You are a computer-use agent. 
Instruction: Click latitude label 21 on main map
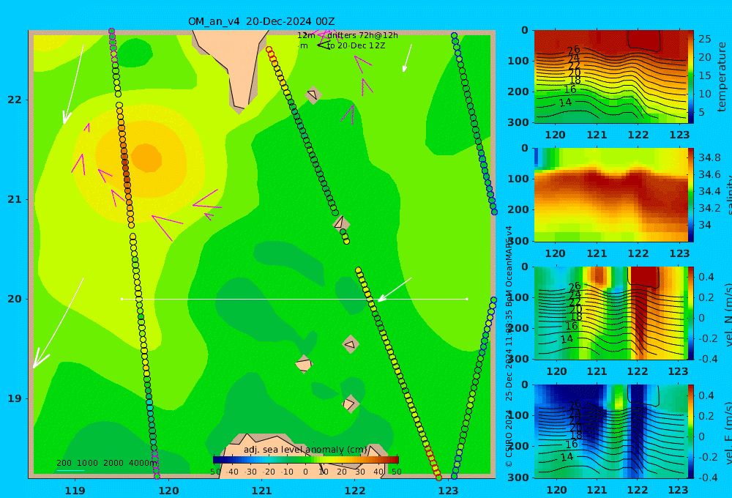(x=15, y=199)
